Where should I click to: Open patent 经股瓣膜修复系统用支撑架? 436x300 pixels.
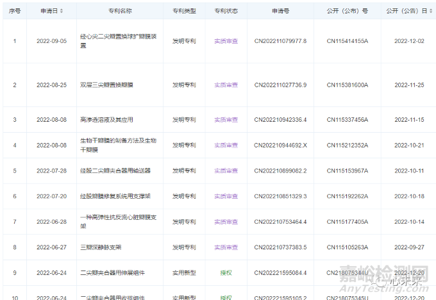[115, 196]
